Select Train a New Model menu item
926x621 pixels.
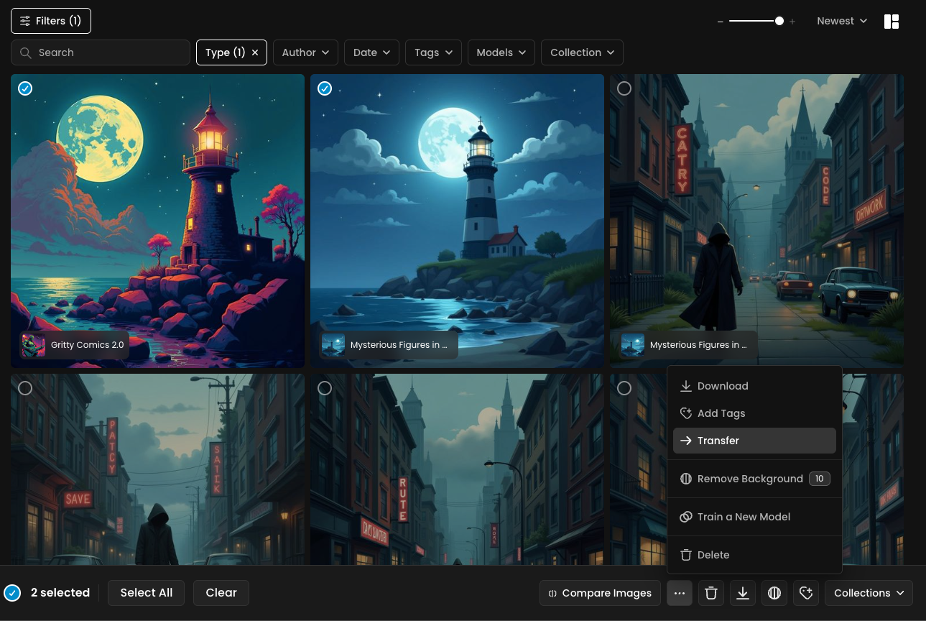pyautogui.click(x=744, y=517)
